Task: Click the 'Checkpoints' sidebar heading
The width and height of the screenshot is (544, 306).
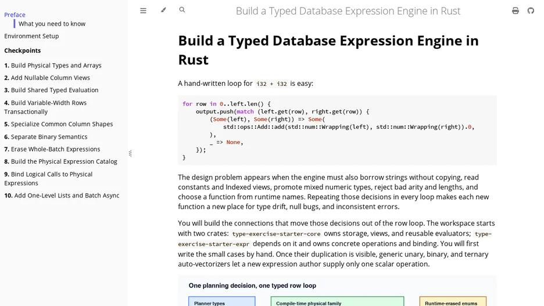Action: 23,51
